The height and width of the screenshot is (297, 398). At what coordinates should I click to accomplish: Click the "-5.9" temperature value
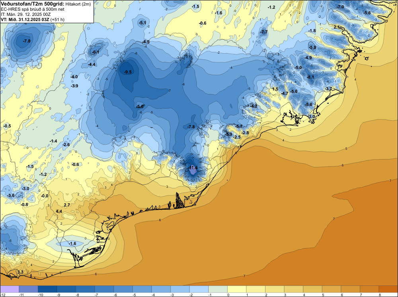228,134
